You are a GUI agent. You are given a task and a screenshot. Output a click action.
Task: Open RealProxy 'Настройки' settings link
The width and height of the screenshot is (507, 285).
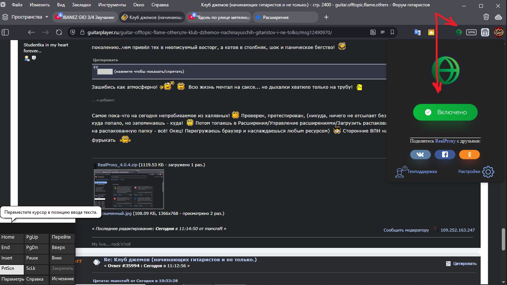[x=469, y=171]
